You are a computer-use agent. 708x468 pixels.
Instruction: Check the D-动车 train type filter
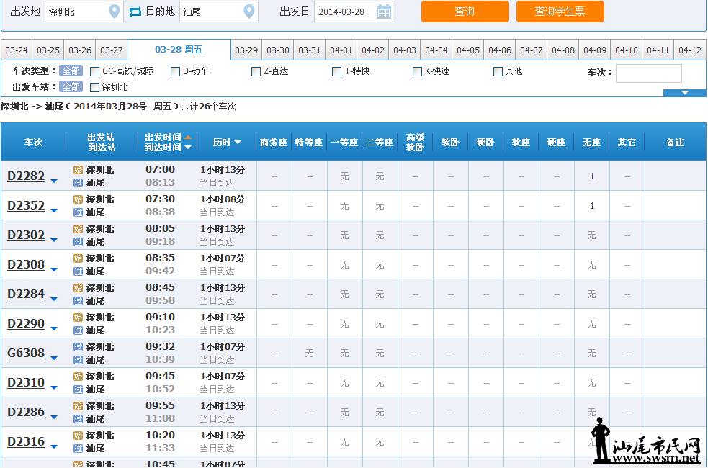click(x=175, y=71)
